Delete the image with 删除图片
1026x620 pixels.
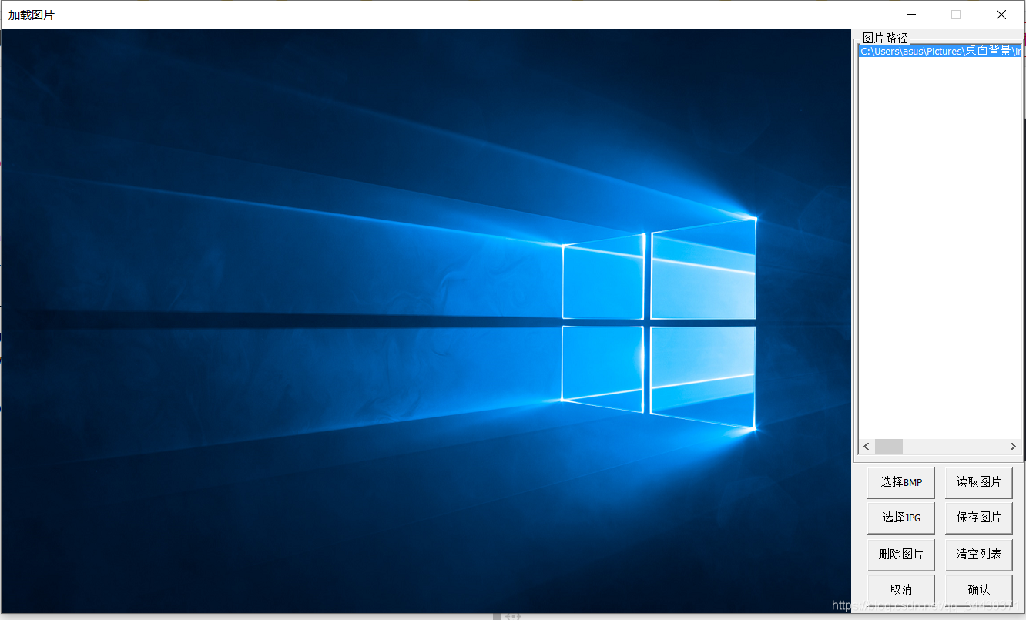(x=901, y=554)
